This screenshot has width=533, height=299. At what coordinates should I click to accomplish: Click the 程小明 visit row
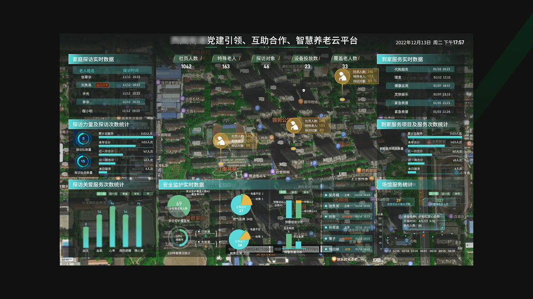(x=112, y=111)
